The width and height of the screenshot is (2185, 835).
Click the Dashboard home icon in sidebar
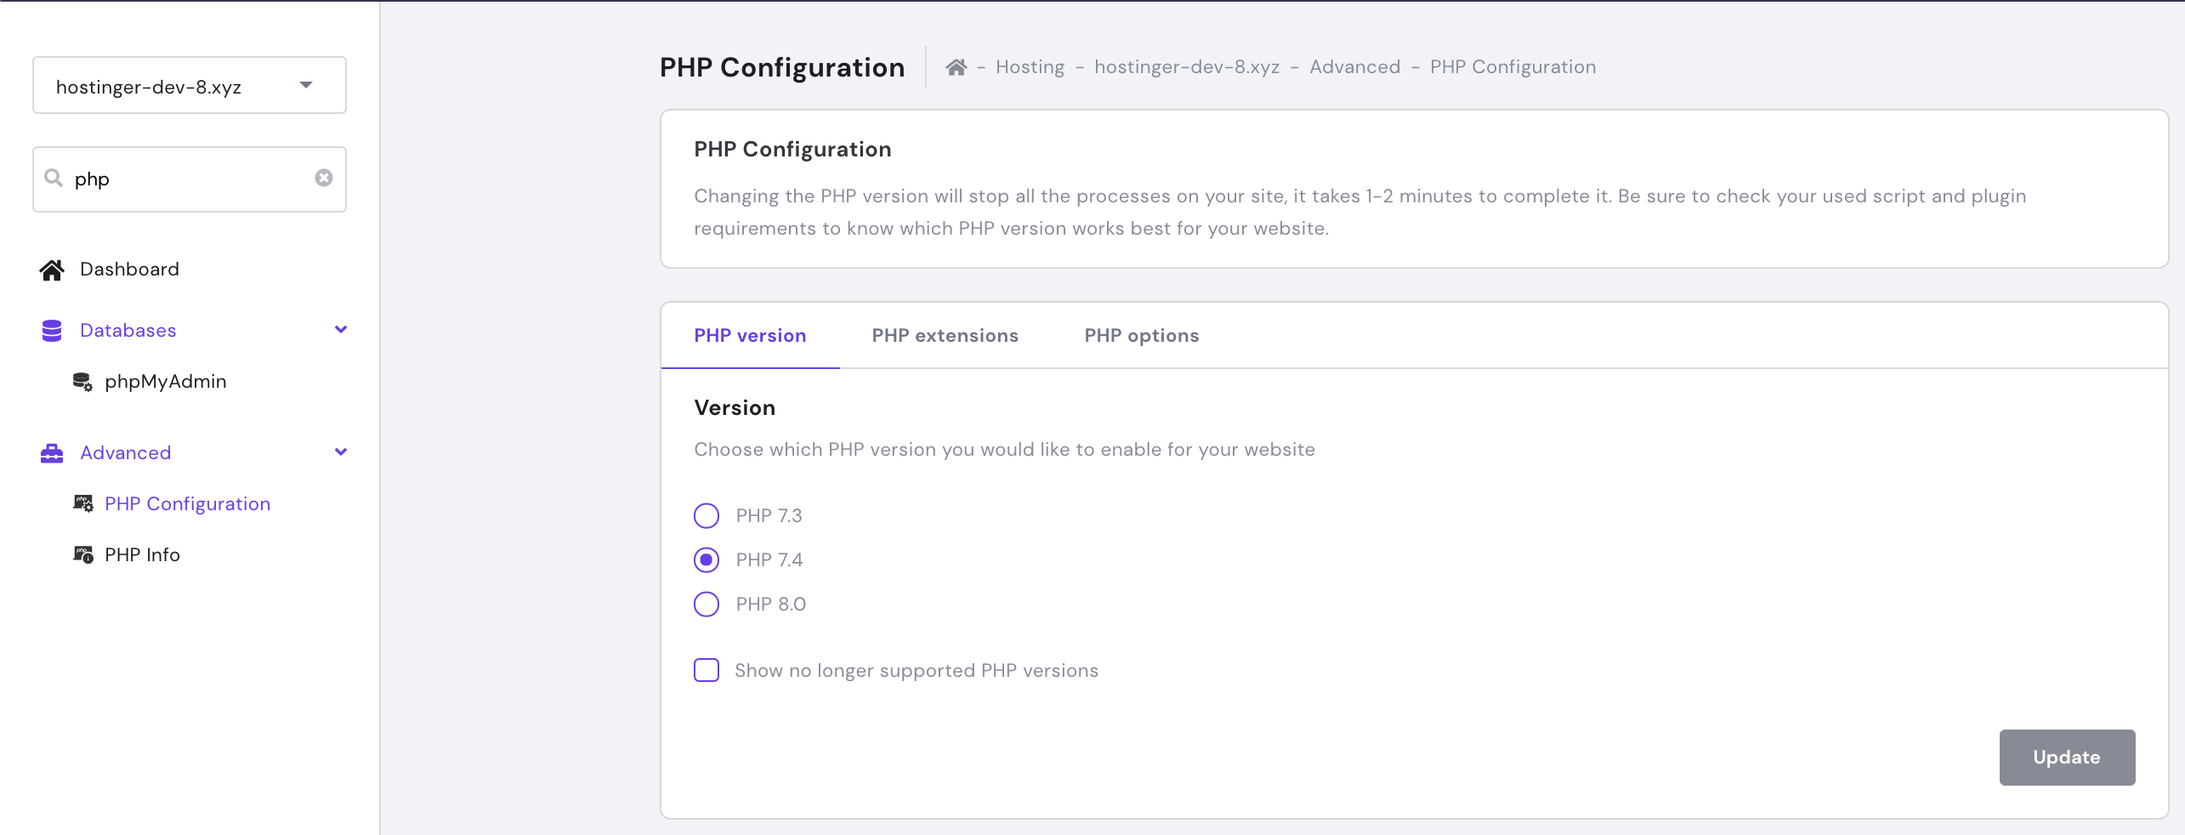pyautogui.click(x=52, y=270)
